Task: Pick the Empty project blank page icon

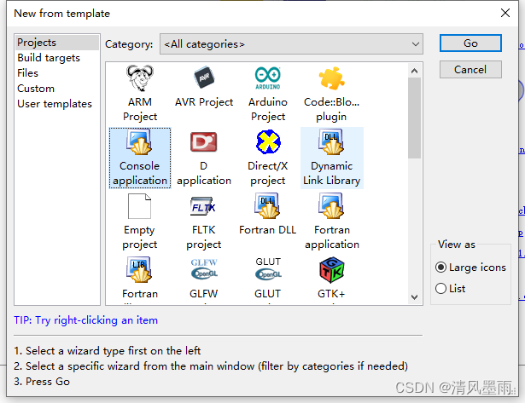Action: coord(140,206)
